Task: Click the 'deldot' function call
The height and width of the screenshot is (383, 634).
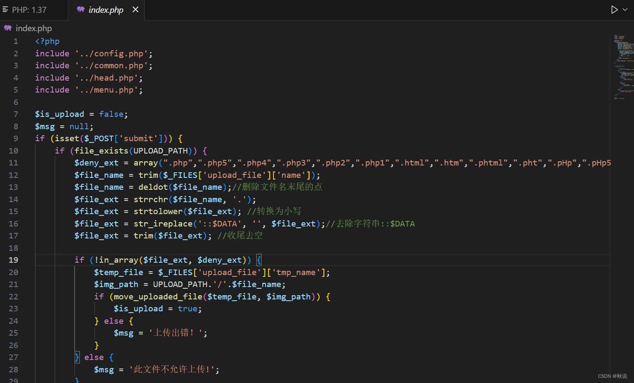Action: click(153, 187)
